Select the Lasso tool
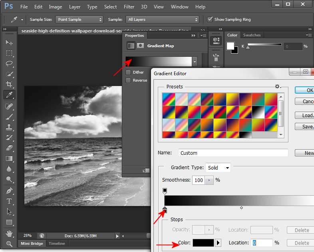The width and height of the screenshot is (314, 252). coord(9,64)
